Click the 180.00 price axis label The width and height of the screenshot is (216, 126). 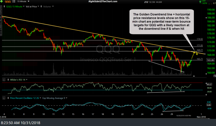coord(211,30)
